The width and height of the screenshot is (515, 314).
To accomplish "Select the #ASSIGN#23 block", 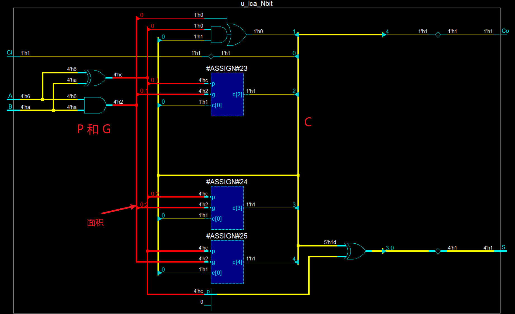I will coord(227,94).
